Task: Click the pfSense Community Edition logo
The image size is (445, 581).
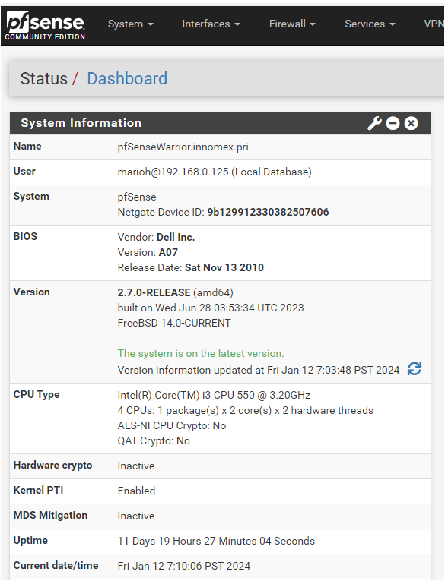Action: click(45, 25)
